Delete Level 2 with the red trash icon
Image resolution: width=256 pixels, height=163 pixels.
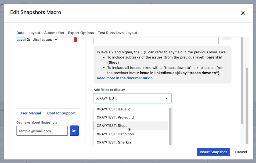[75, 39]
